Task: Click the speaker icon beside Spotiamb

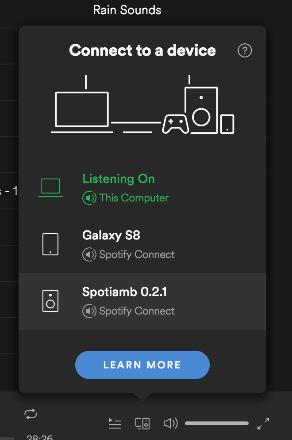Action: pos(50,301)
